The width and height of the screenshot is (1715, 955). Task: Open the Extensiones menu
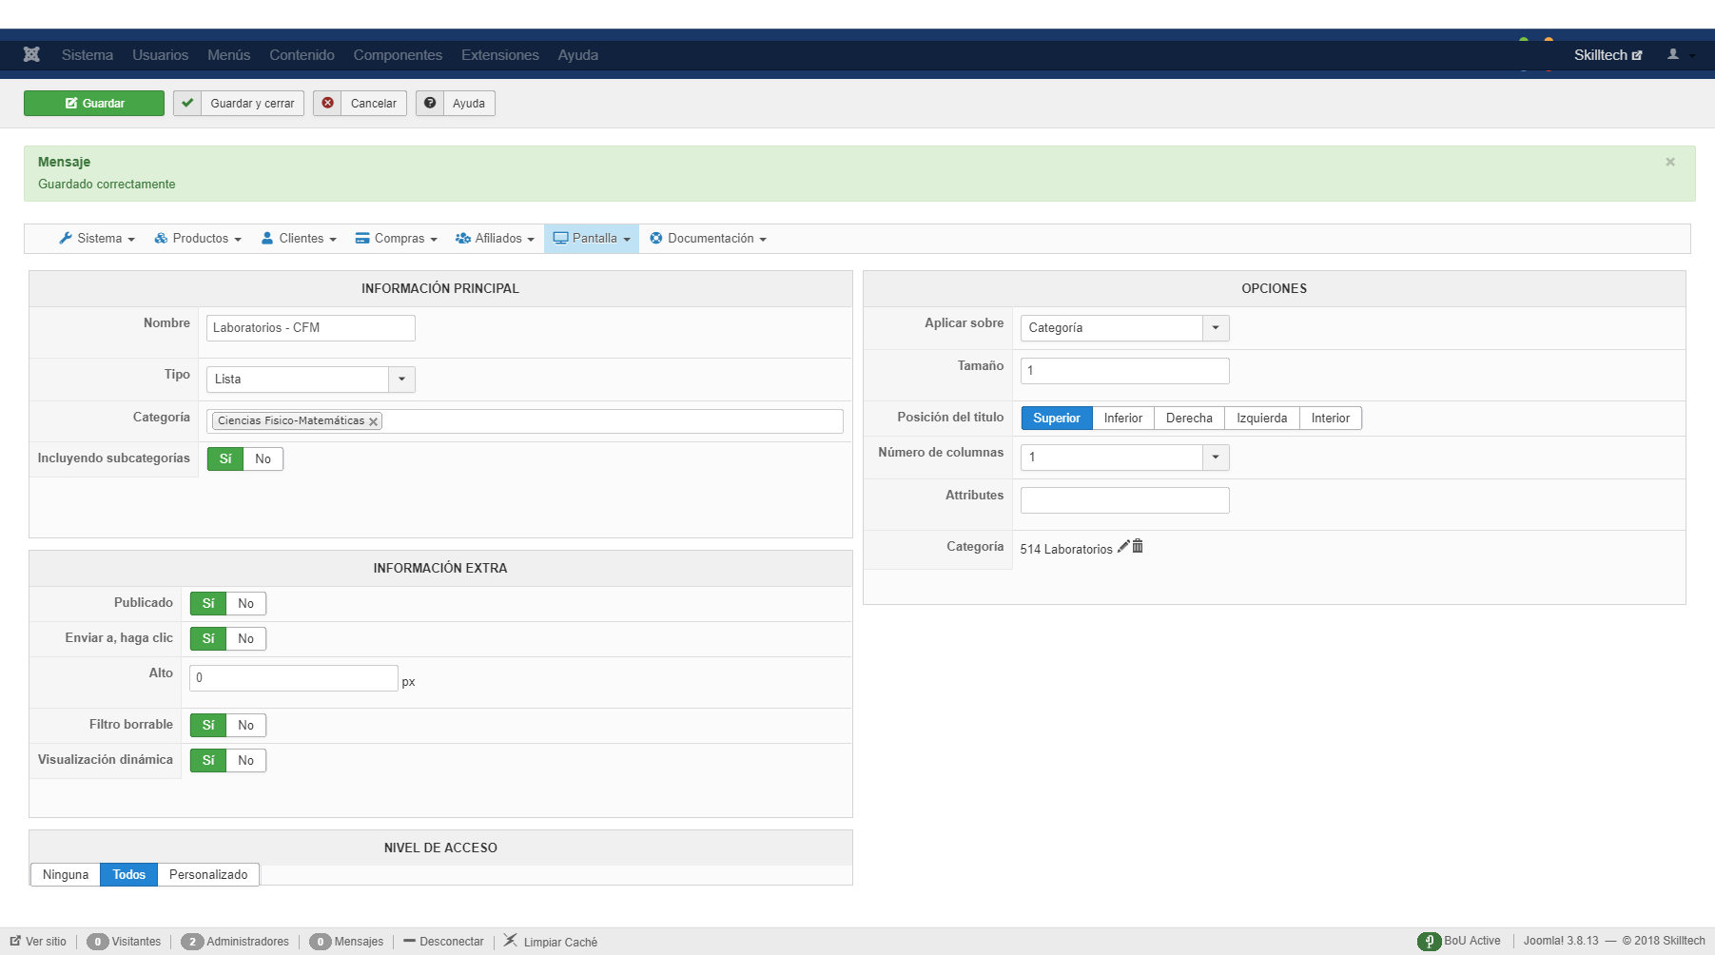500,54
